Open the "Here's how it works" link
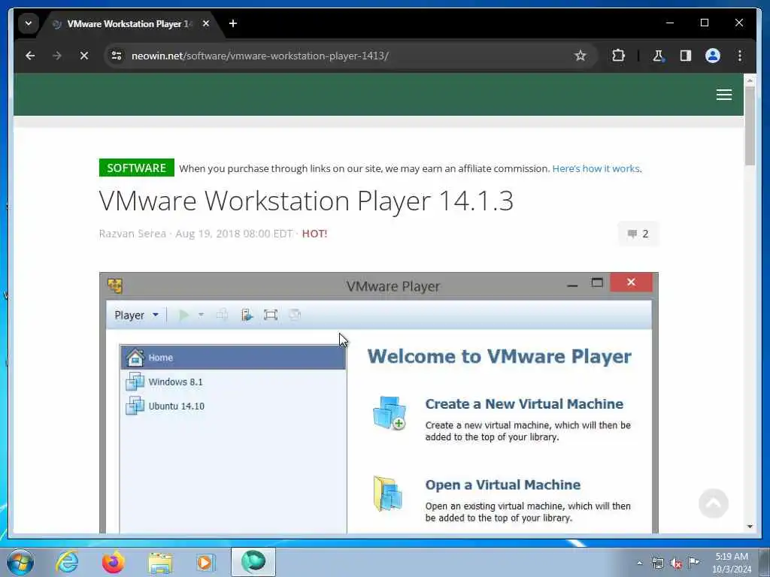770x577 pixels. click(596, 169)
